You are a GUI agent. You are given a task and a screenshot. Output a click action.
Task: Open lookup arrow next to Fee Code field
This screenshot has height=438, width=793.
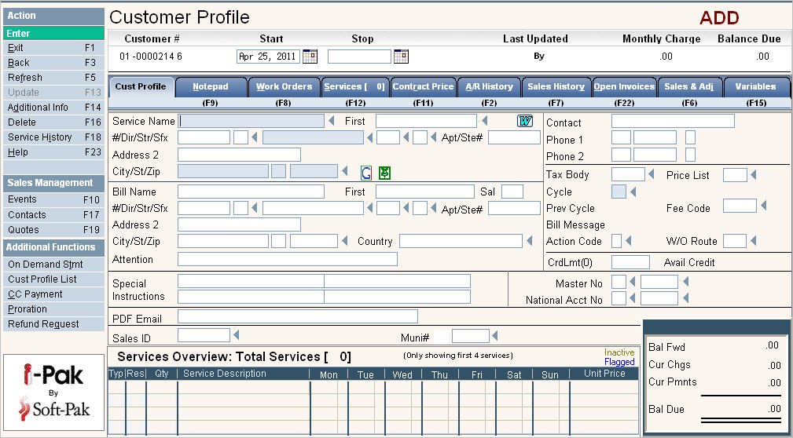coord(763,205)
